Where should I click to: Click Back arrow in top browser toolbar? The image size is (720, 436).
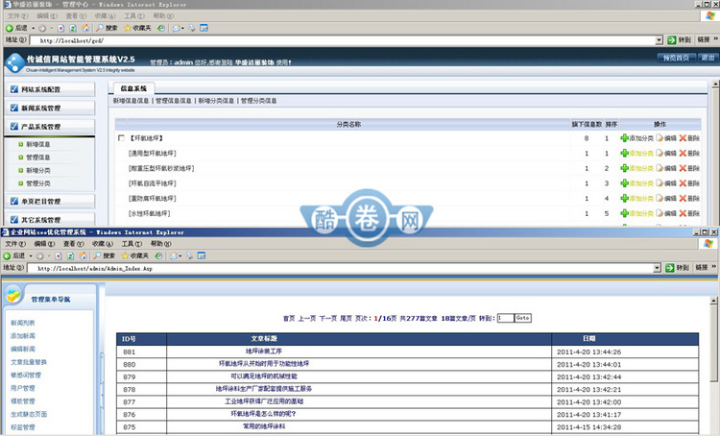point(10,28)
